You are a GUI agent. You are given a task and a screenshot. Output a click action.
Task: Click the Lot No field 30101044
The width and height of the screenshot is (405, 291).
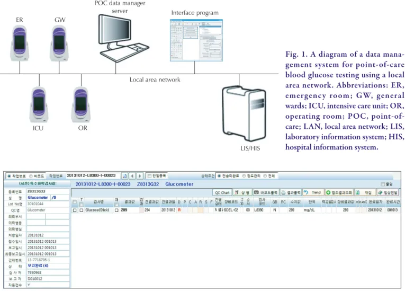pos(48,204)
